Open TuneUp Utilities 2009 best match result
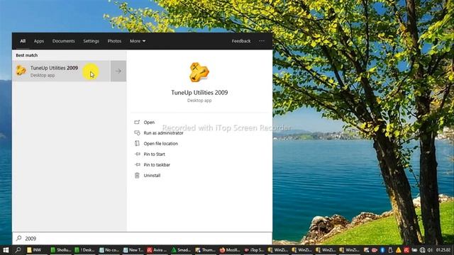The height and width of the screenshot is (255, 454). pos(61,71)
